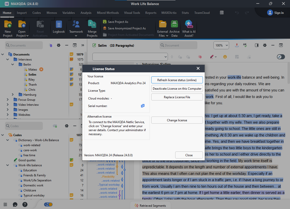Open Codes panel settings gear
Viewport: 290px width, 209px height.
click(66, 126)
